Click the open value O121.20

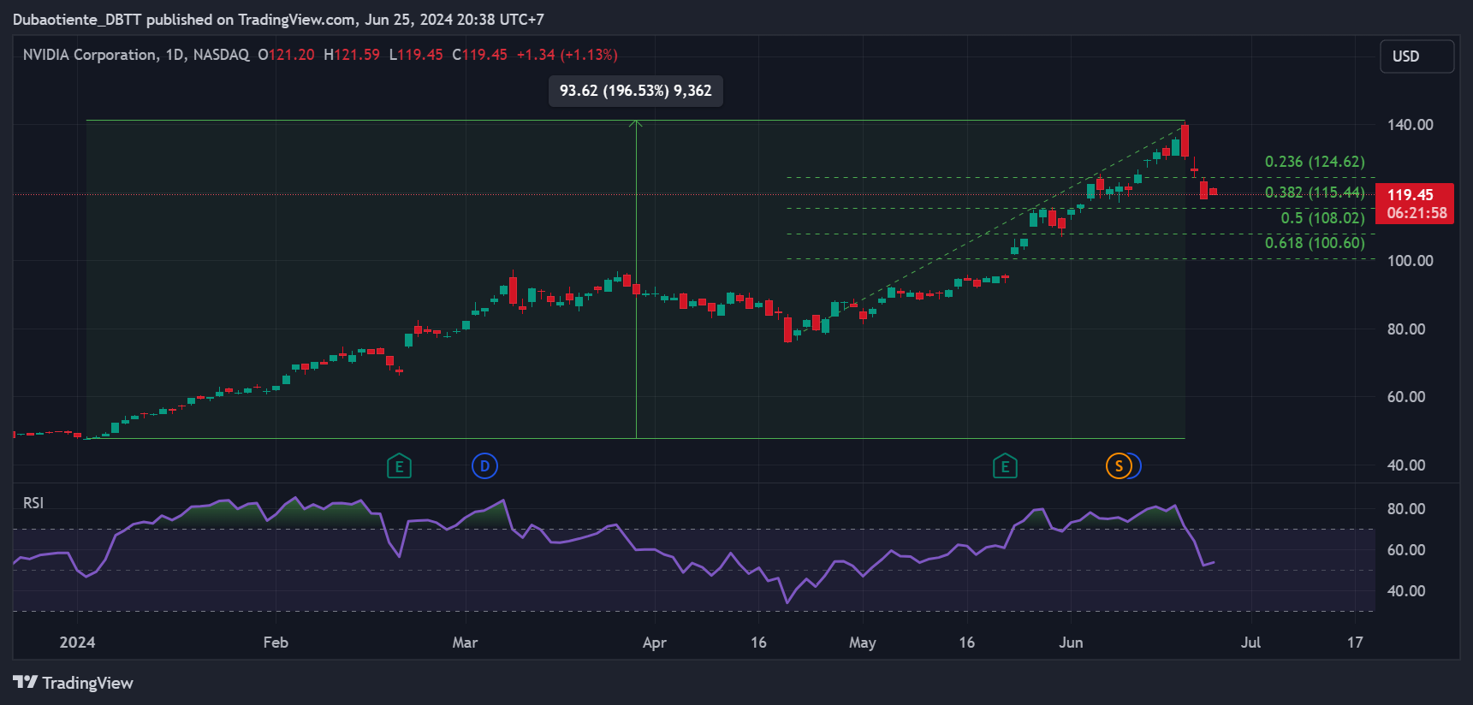pyautogui.click(x=287, y=55)
